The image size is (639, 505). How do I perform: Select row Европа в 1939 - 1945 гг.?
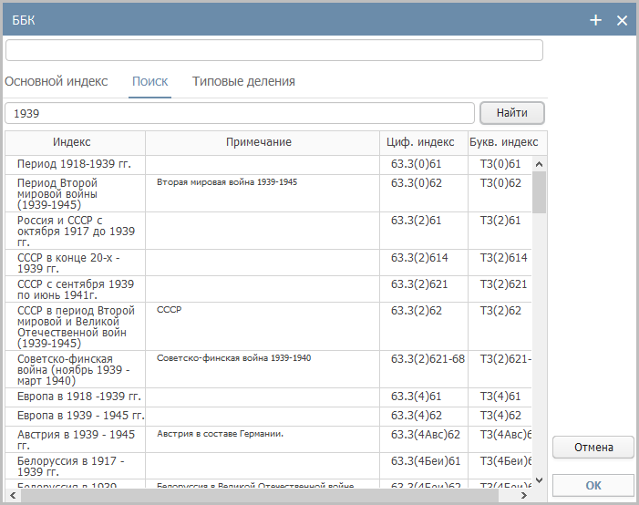(x=76, y=416)
